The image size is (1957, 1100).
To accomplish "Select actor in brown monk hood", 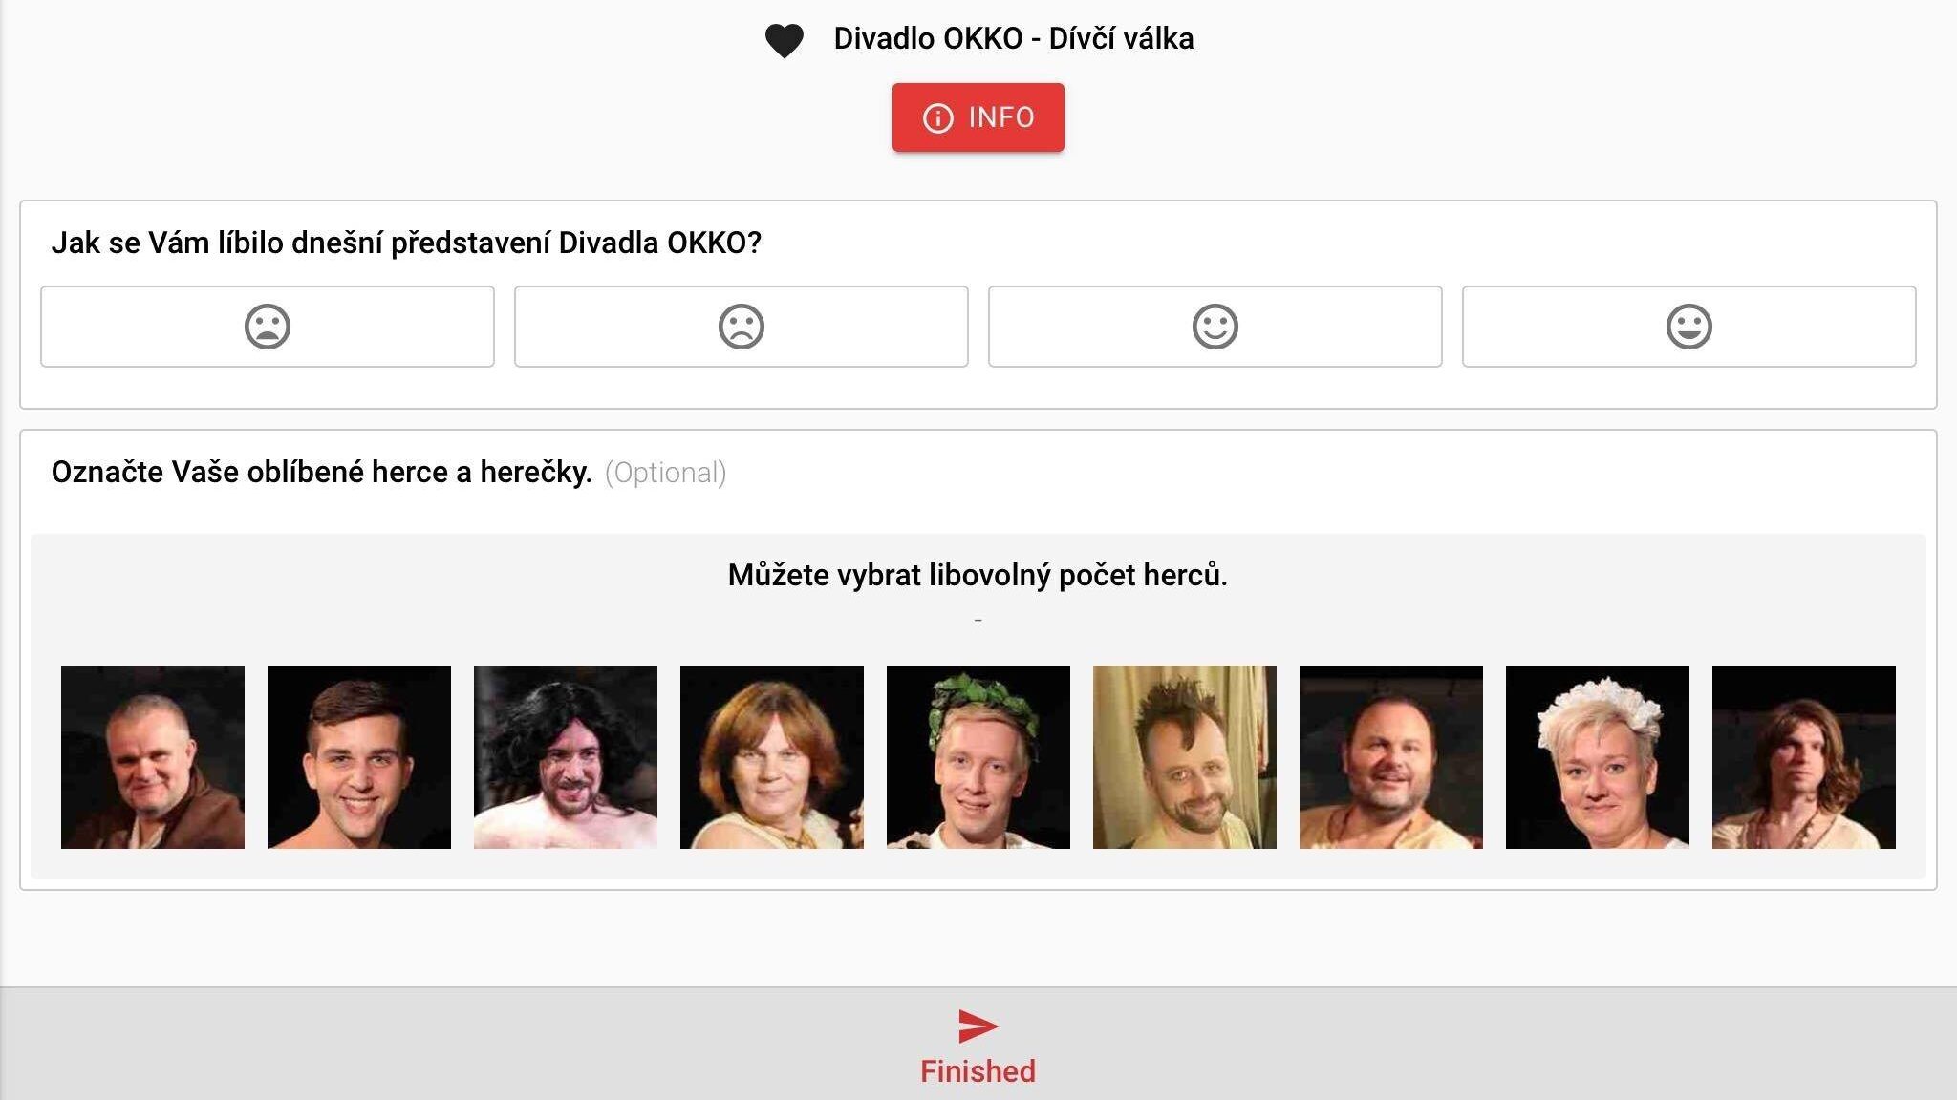I will tap(153, 757).
